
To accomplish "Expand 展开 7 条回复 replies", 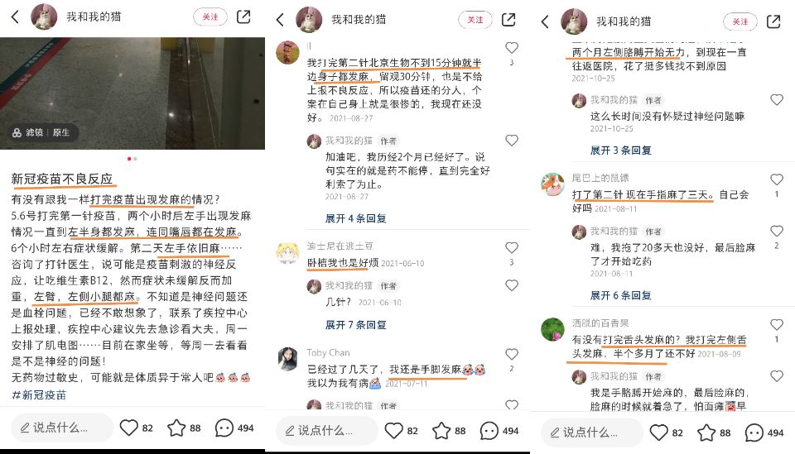I will point(355,325).
